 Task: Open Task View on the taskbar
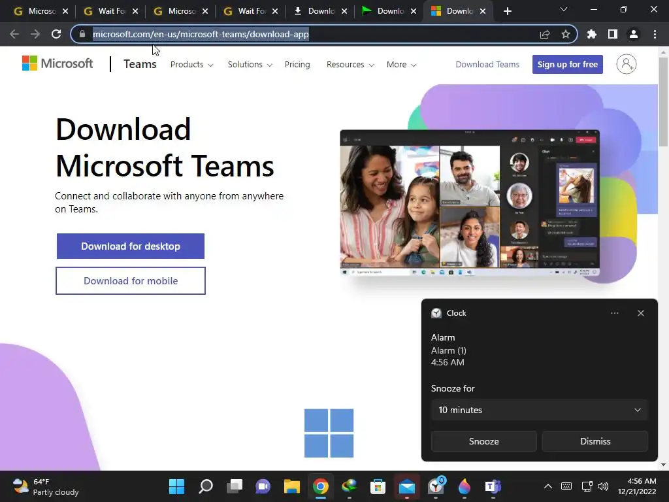(235, 486)
